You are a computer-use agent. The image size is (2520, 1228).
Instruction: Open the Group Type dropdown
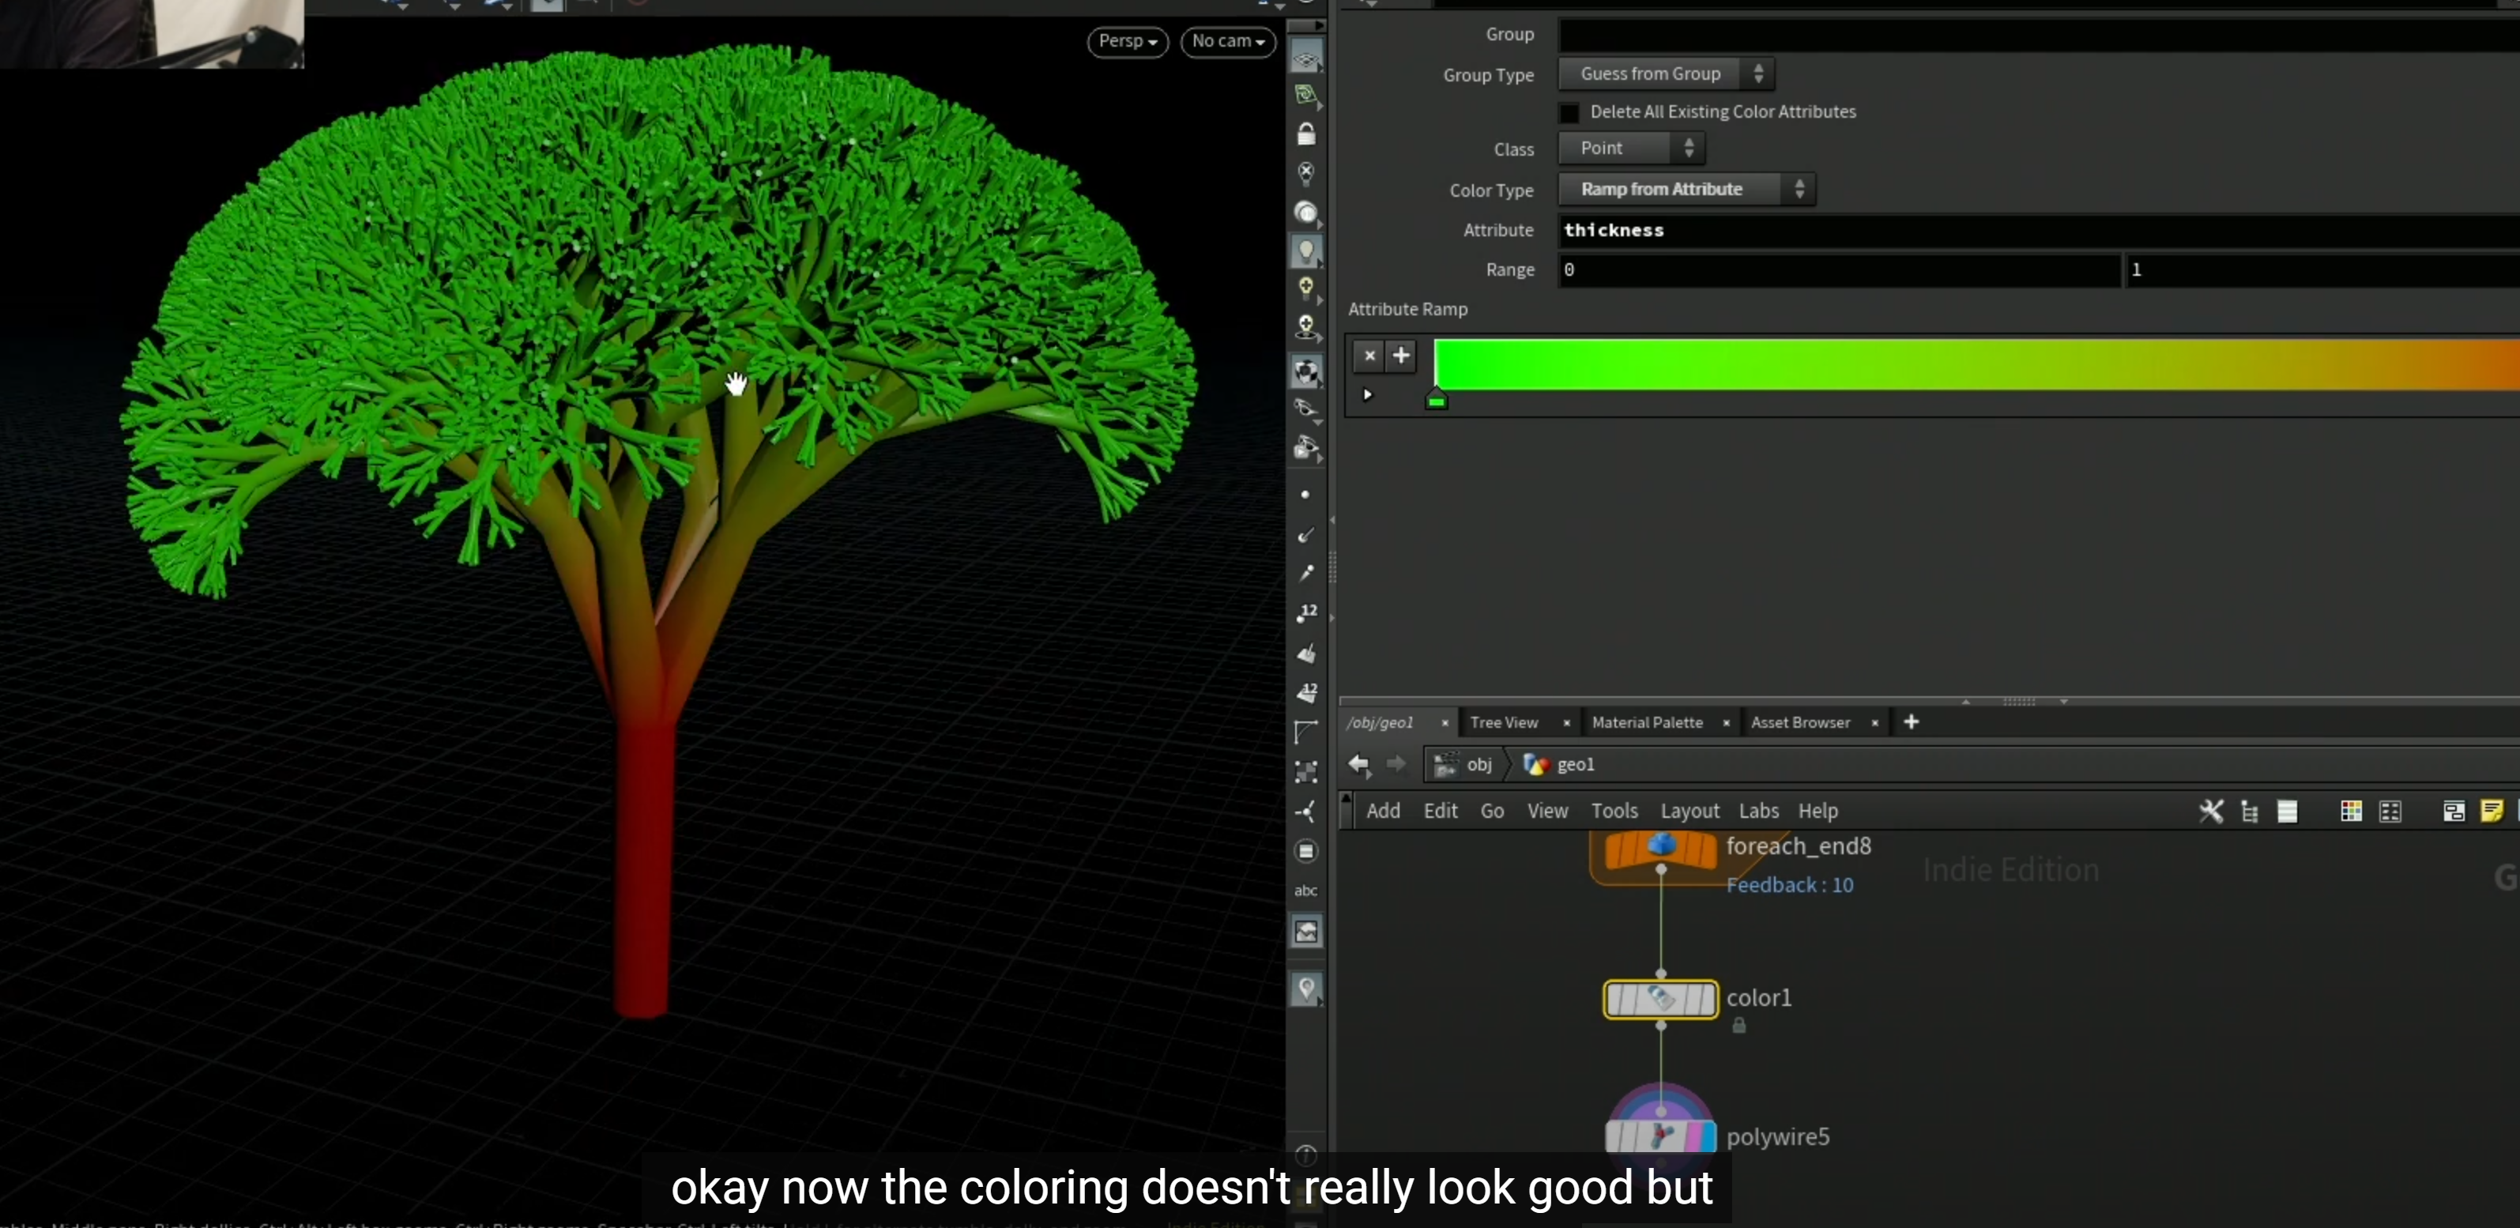point(1666,74)
